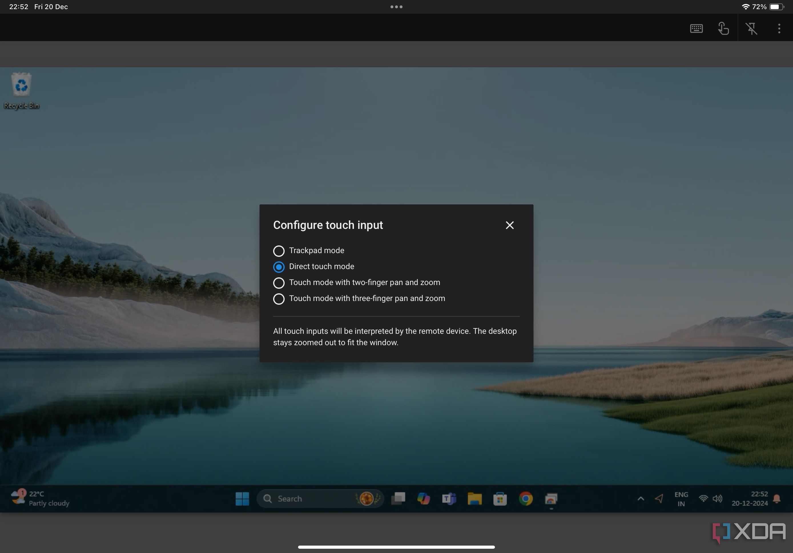Open Microsoft Store from taskbar
793x553 pixels.
click(500, 498)
